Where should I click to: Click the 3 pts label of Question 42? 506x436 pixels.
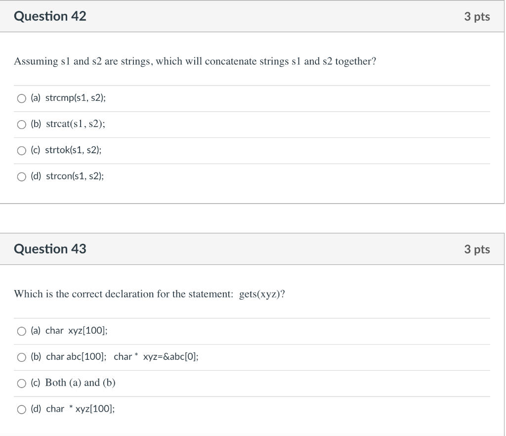tap(477, 16)
